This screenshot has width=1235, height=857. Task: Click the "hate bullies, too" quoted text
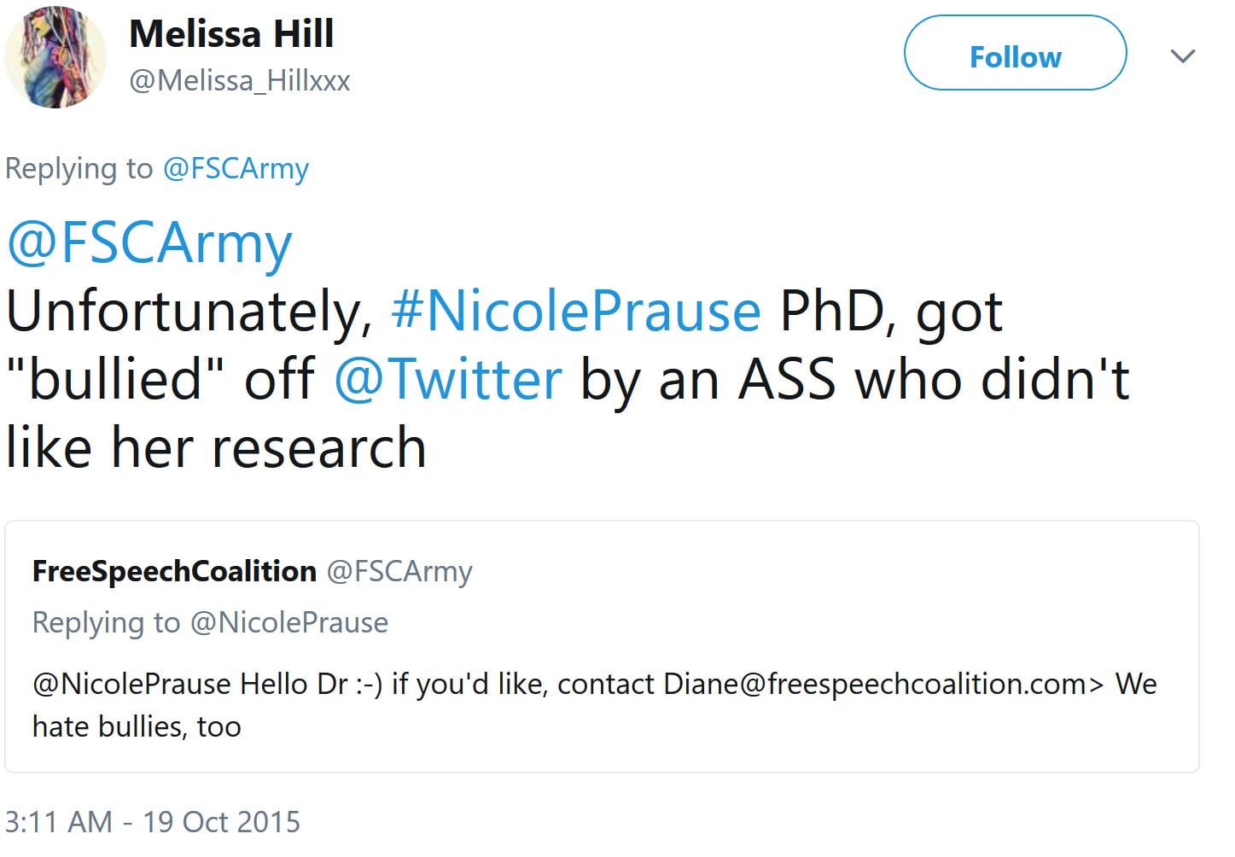point(137,727)
